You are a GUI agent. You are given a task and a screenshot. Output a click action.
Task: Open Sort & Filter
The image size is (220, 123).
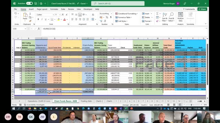165,17
